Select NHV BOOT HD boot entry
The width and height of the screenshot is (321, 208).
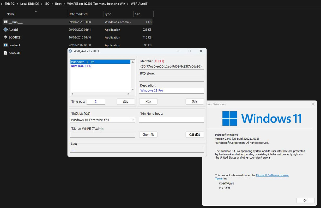pos(81,66)
